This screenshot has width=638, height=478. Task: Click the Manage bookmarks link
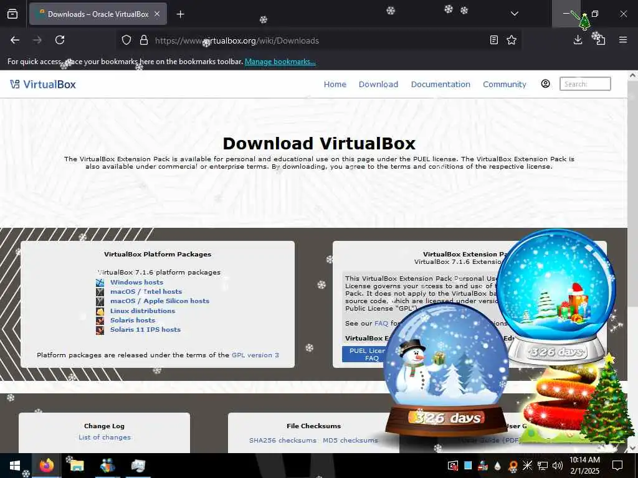click(x=280, y=62)
